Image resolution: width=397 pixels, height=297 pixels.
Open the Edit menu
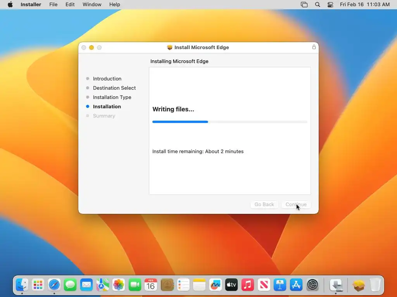click(70, 5)
